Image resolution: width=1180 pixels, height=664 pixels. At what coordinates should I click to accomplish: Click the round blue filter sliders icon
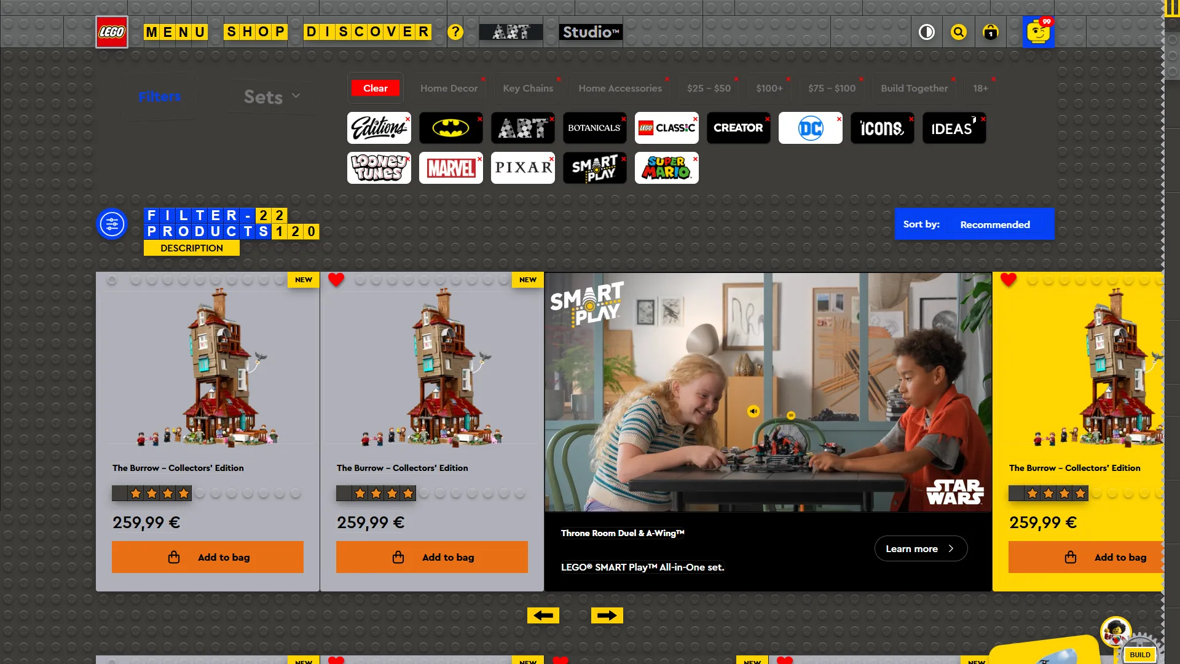coord(112,224)
